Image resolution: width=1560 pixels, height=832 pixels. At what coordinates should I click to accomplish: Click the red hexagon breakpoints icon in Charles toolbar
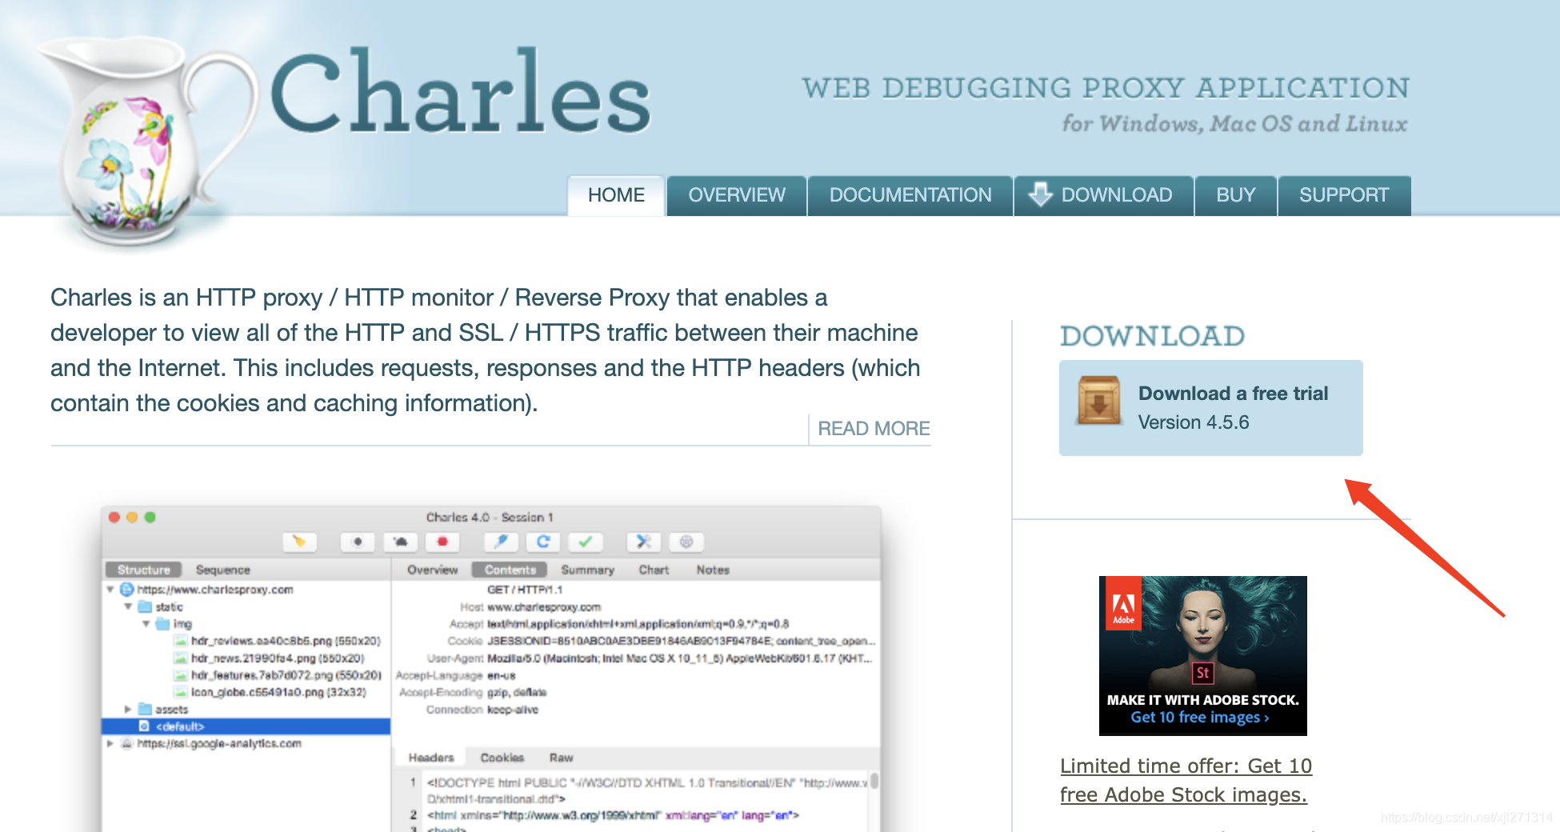point(442,542)
